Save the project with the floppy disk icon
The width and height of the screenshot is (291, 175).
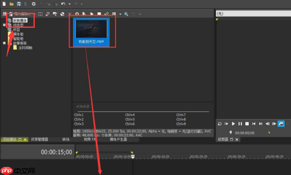(19, 4)
